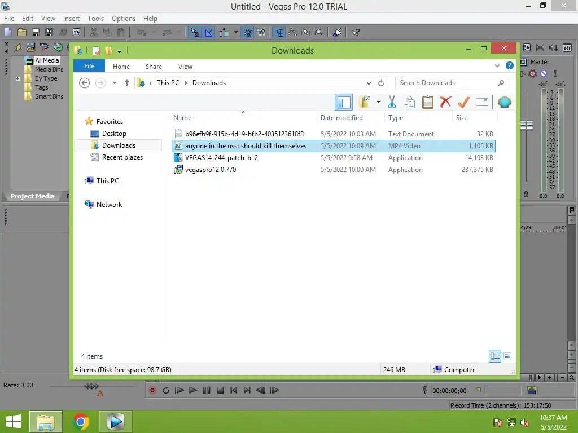Viewport: 578px width, 433px height.
Task: Create a new Vegas project via toolbar
Action: point(8,32)
